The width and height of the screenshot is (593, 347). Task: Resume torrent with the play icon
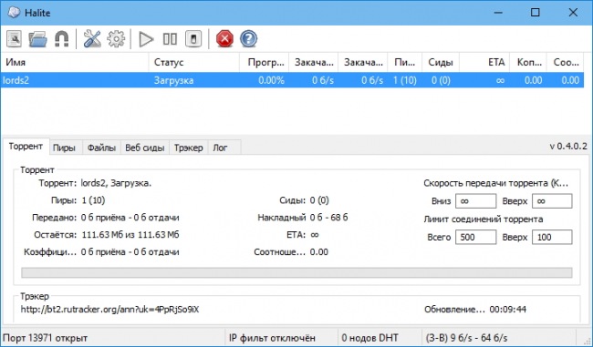click(x=146, y=39)
